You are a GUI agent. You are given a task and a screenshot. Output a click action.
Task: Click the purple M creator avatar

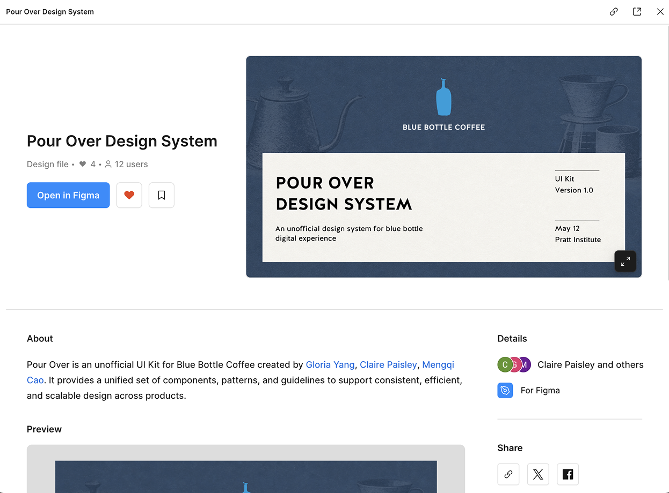tap(525, 365)
